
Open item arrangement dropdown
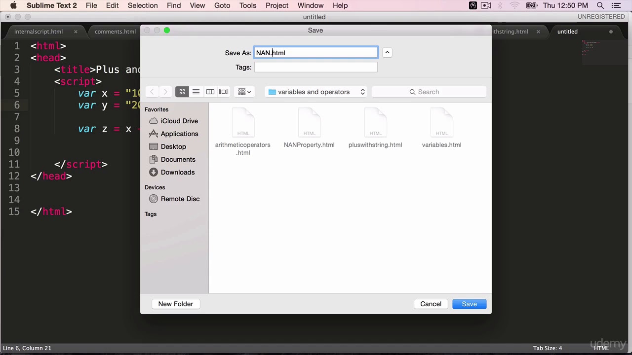[x=244, y=92]
